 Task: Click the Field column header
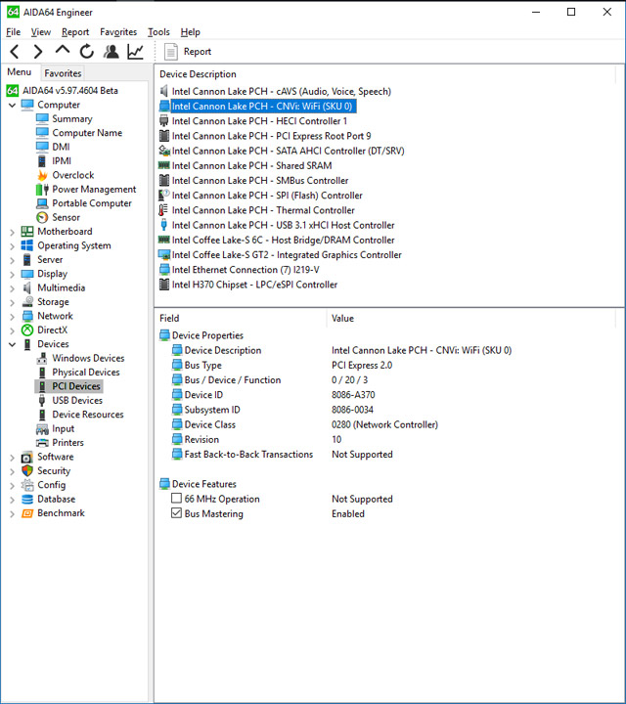169,319
